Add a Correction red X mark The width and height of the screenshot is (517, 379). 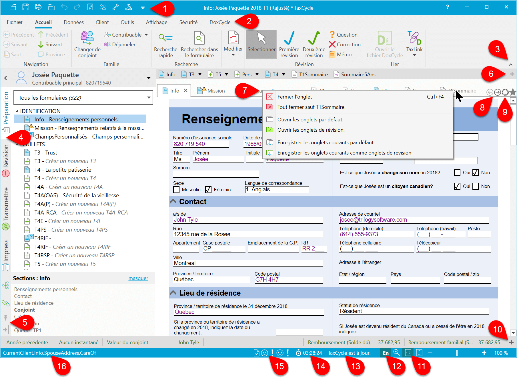pyautogui.click(x=345, y=44)
